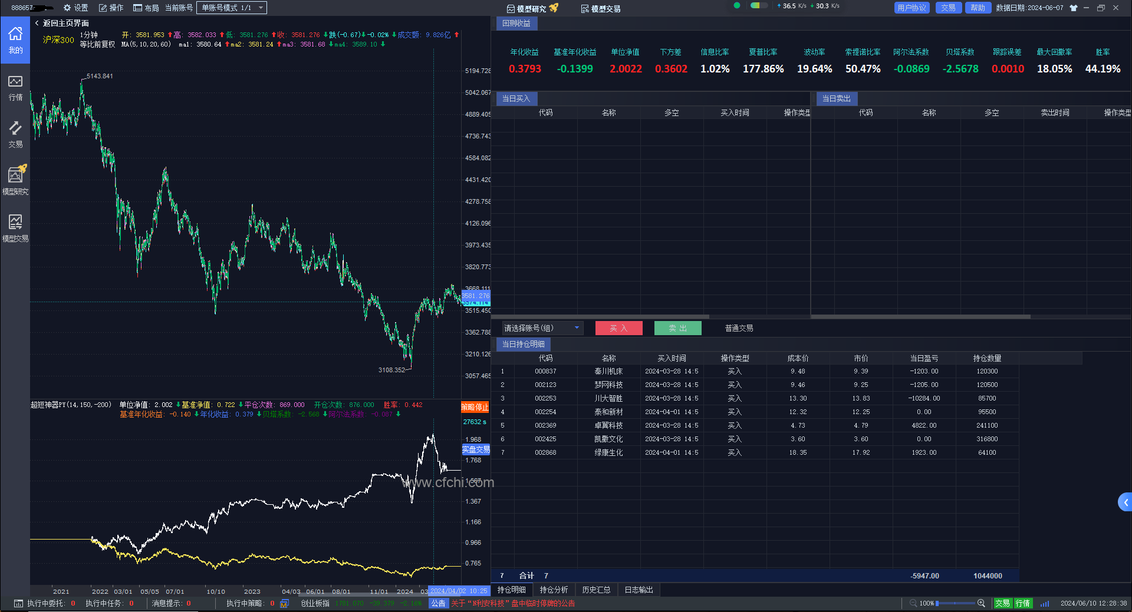Select holdings row 002123 梦网科技
Screen dimensions: 1132x612
[755, 385]
